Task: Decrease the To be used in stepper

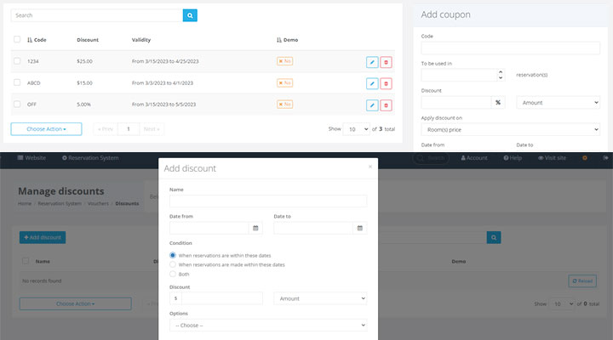Action: click(501, 77)
